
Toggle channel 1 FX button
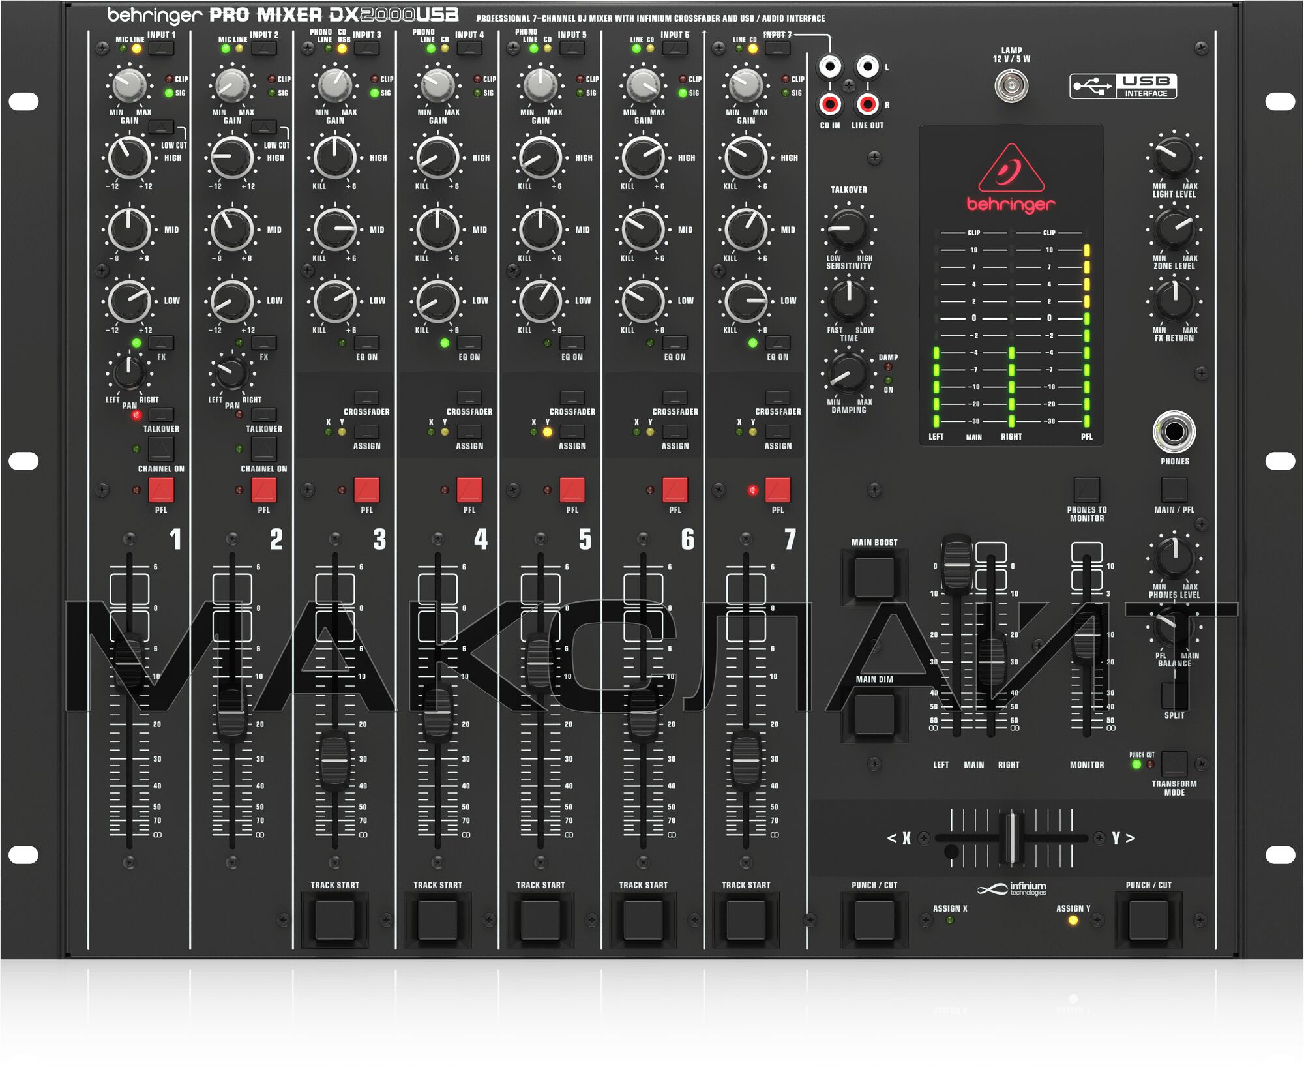click(161, 343)
